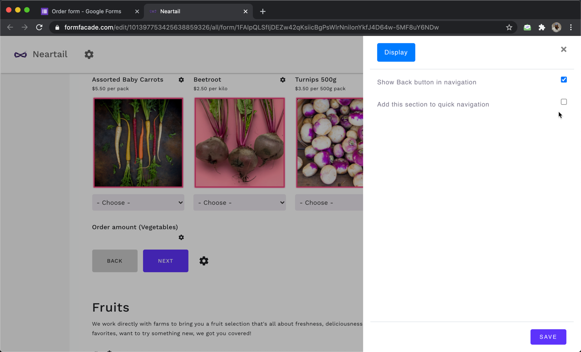The width and height of the screenshot is (581, 352).
Task: Click gear icon next to Beetroot
Action: point(283,80)
